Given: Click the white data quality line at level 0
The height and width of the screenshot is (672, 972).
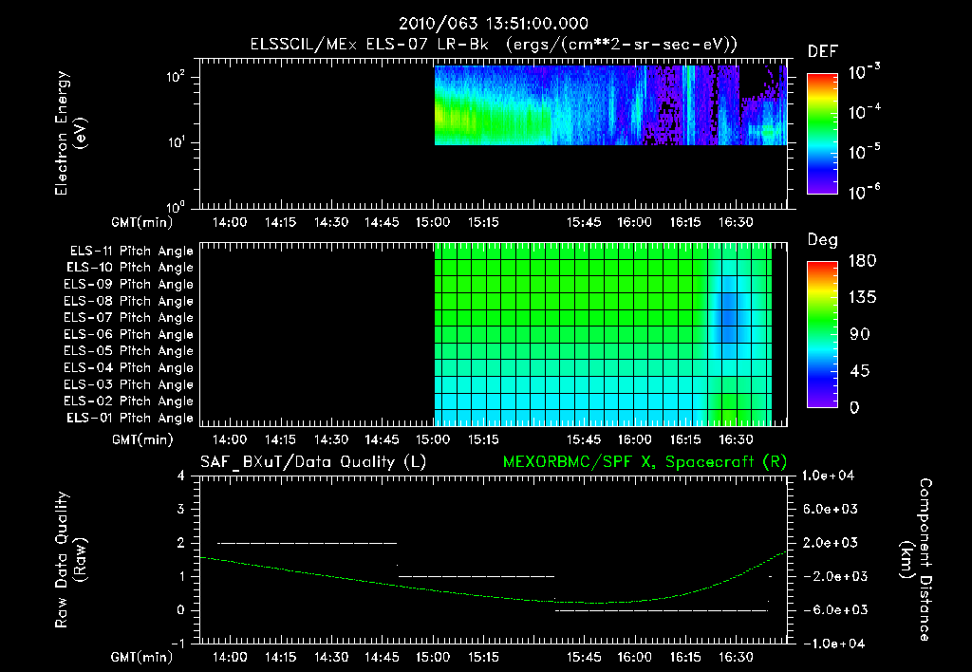Looking at the screenshot, I should point(662,610).
